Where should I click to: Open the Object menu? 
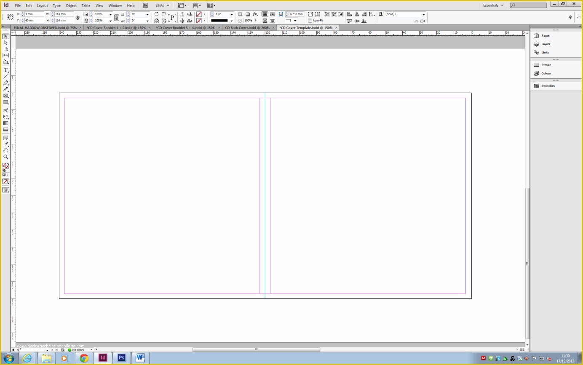71,5
